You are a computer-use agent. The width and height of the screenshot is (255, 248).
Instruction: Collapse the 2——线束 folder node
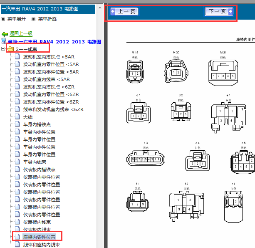(x=3, y=48)
